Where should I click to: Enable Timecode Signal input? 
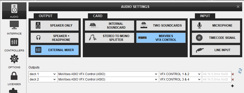coord(216,38)
